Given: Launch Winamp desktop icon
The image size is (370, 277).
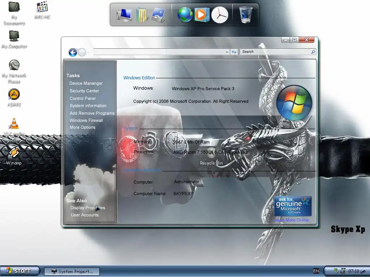Looking at the screenshot, I should [14, 155].
